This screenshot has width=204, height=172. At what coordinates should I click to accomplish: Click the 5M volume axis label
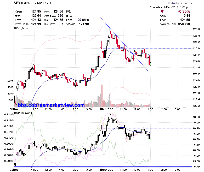[11, 100]
